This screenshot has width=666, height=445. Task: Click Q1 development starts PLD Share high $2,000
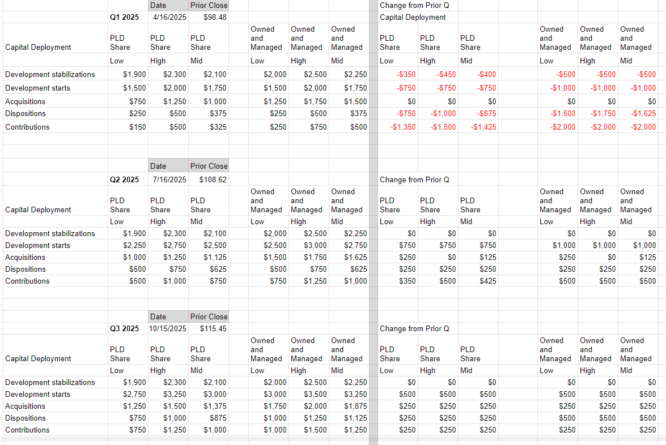tap(168, 88)
